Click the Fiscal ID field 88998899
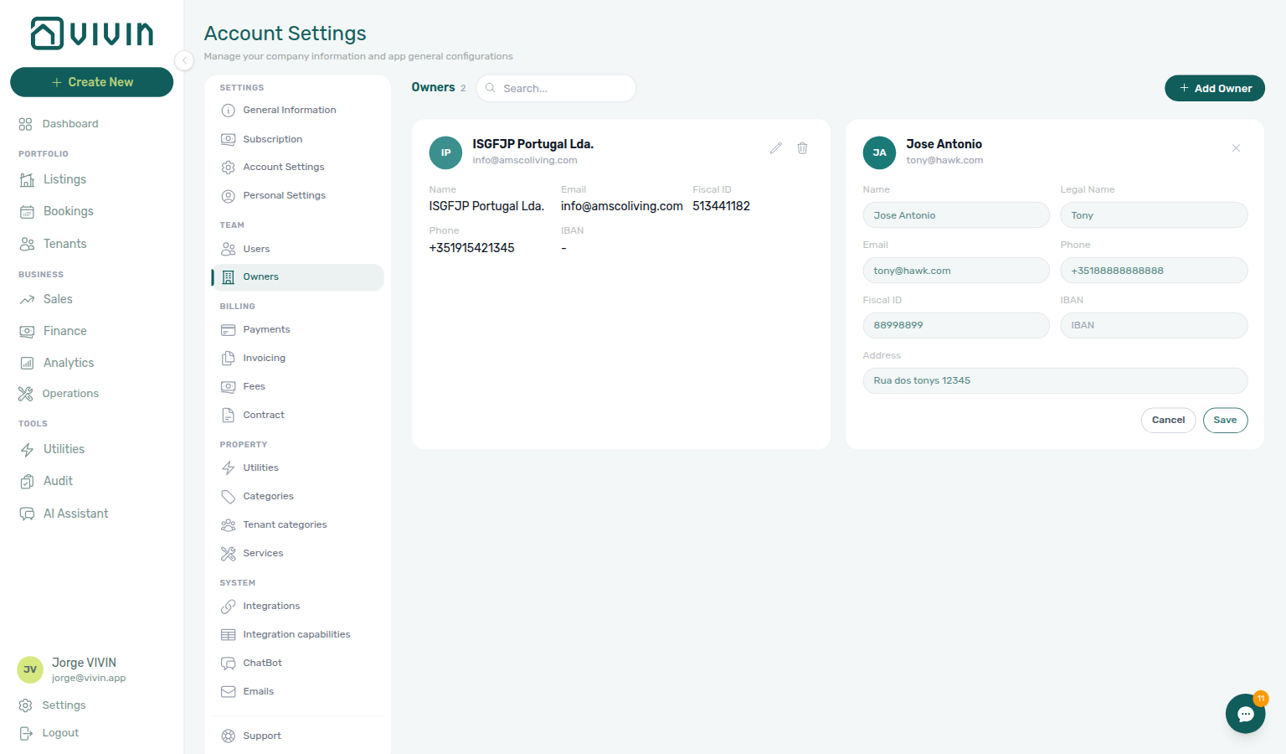This screenshot has width=1286, height=754. click(956, 326)
